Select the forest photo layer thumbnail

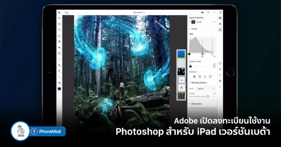tap(181, 96)
